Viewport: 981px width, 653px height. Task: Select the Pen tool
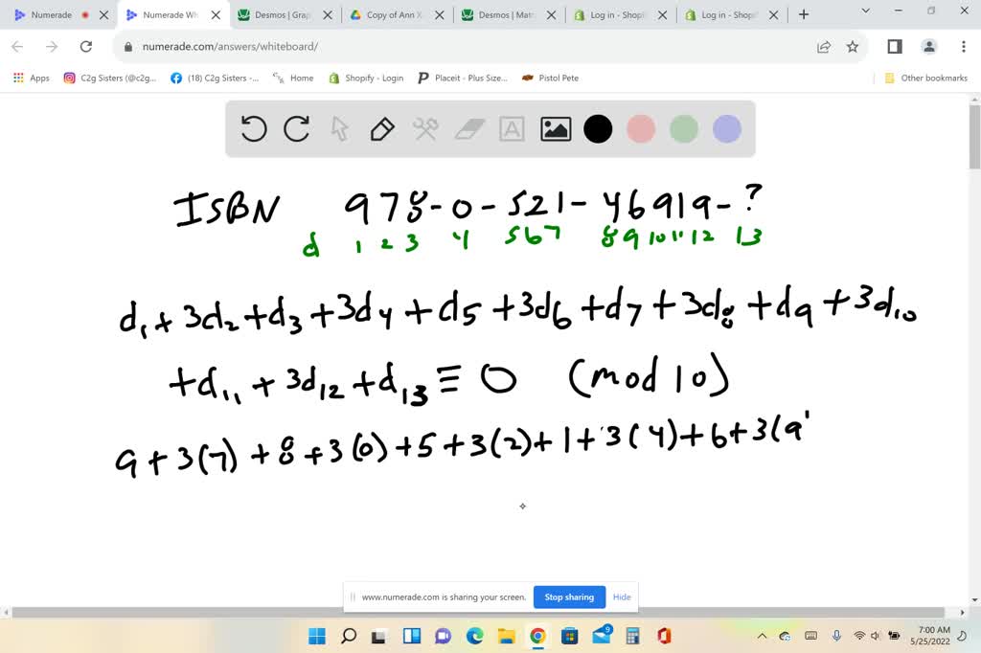click(x=382, y=127)
